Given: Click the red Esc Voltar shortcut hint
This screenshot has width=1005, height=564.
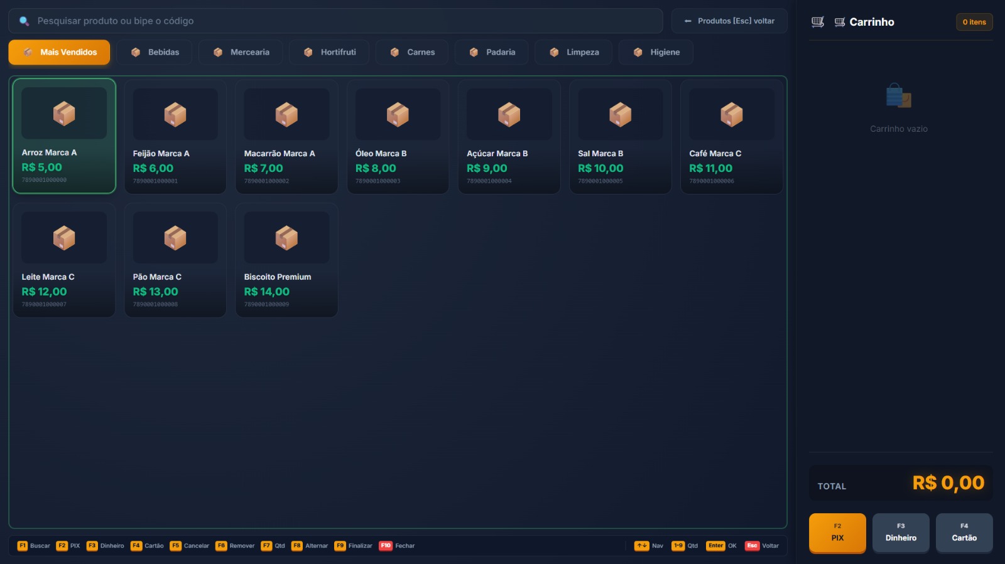Looking at the screenshot, I should (x=761, y=546).
